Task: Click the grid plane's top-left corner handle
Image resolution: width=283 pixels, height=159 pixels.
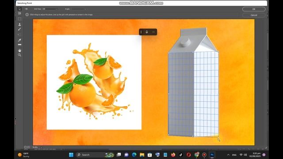Action: pyautogui.click(x=169, y=53)
